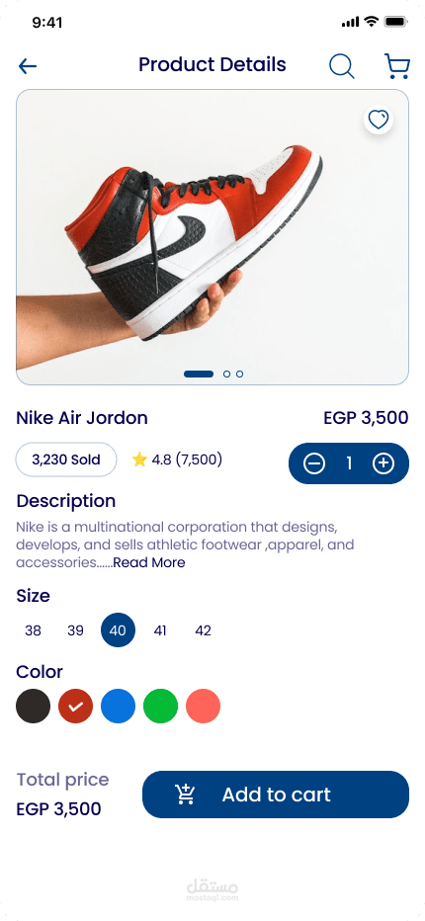
Task: Choose size 41
Action: [x=160, y=630]
